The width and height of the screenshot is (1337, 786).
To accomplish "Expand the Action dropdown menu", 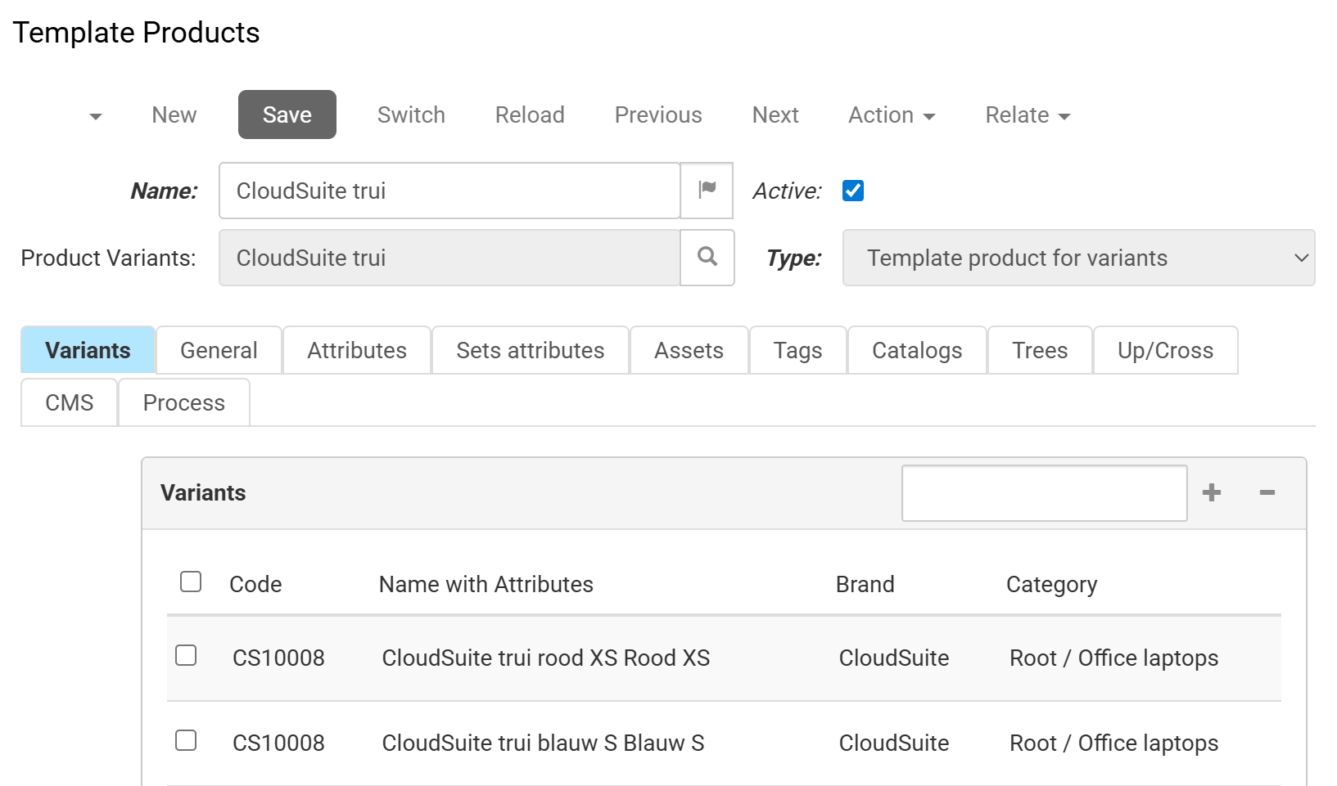I will pyautogui.click(x=892, y=115).
